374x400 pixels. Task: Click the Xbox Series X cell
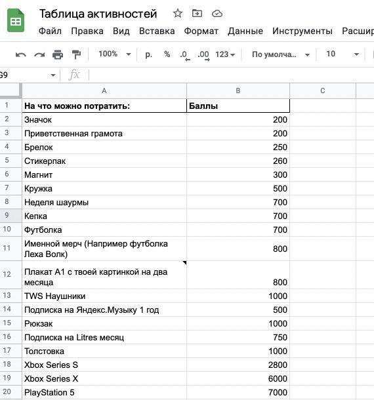(x=104, y=378)
